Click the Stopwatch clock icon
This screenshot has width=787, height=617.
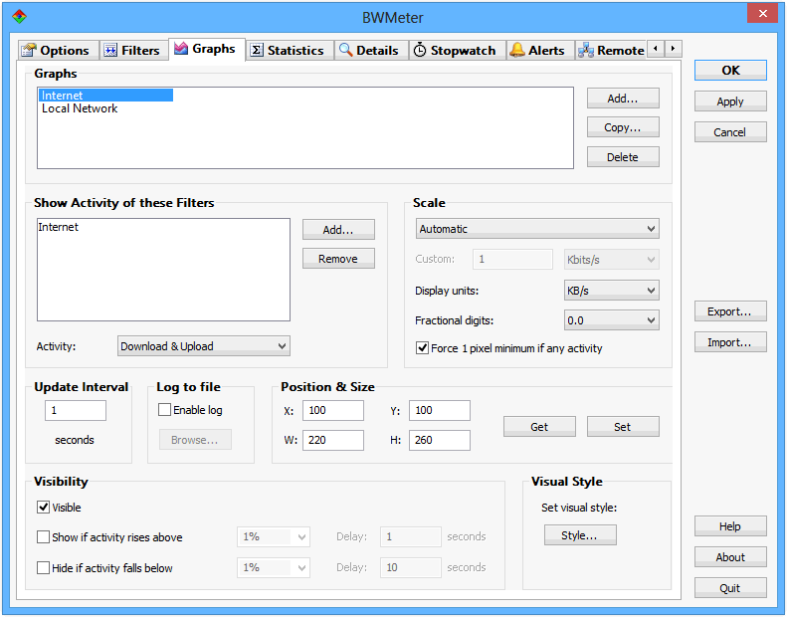[x=420, y=50]
